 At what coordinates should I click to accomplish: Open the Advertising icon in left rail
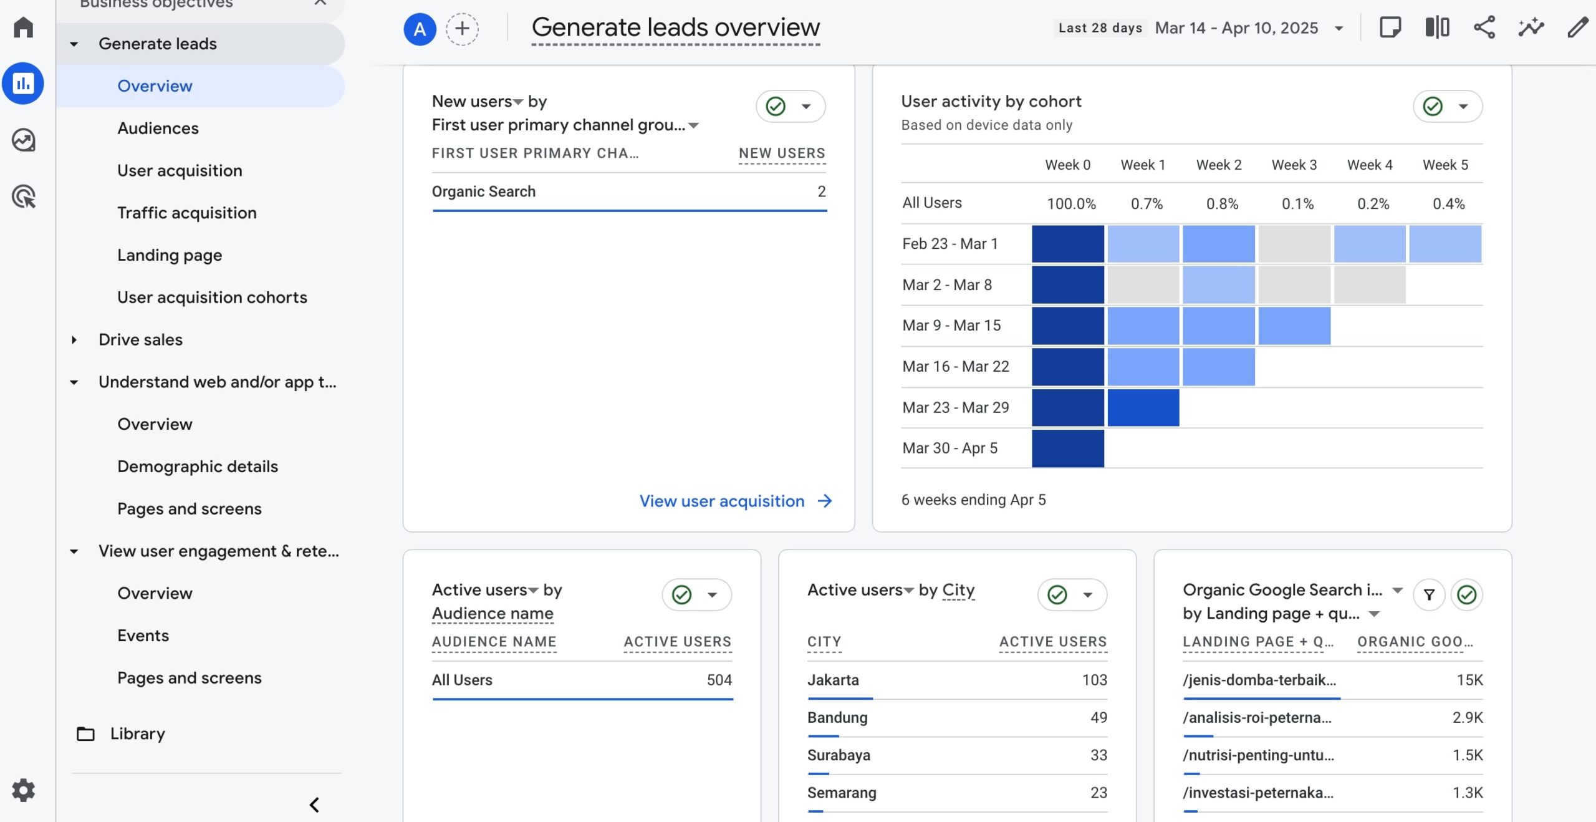(23, 197)
